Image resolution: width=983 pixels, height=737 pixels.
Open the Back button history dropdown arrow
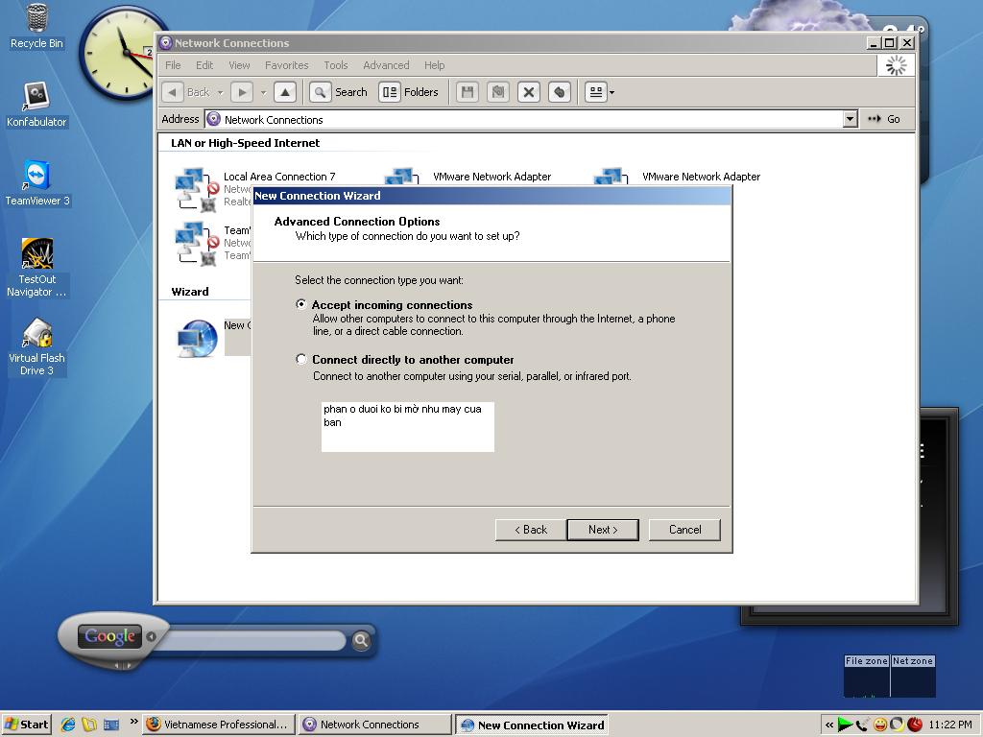tap(220, 92)
